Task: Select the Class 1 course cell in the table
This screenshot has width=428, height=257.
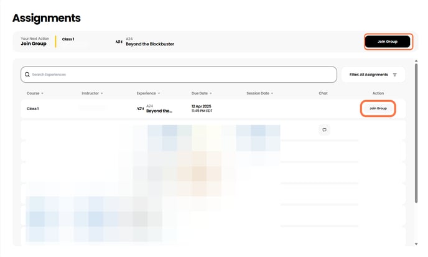Action: [x=33, y=108]
